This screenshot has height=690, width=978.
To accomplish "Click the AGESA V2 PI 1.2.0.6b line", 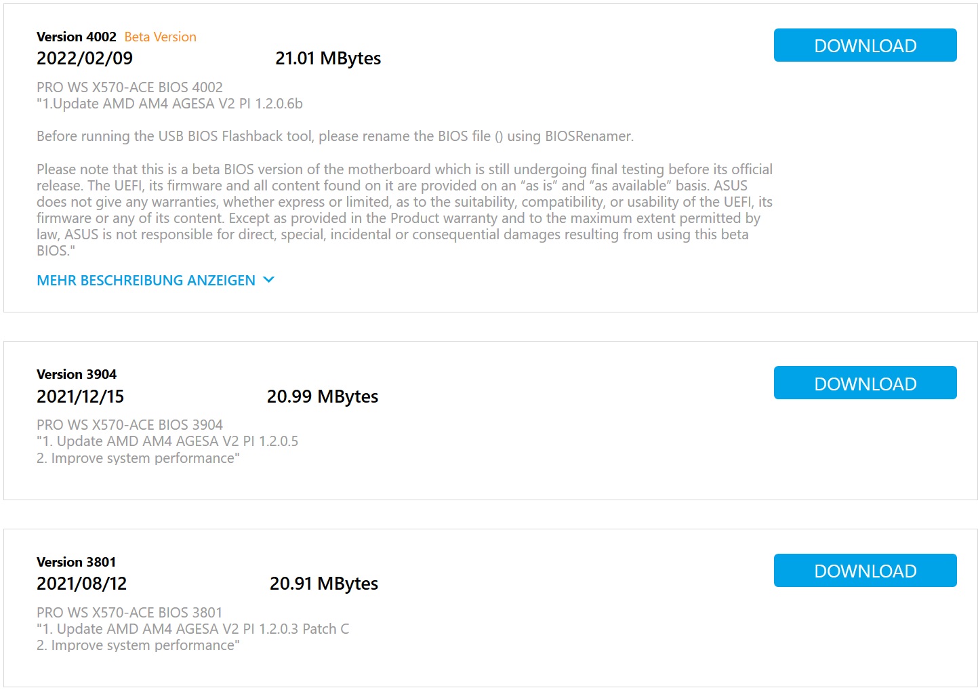I will tap(169, 104).
